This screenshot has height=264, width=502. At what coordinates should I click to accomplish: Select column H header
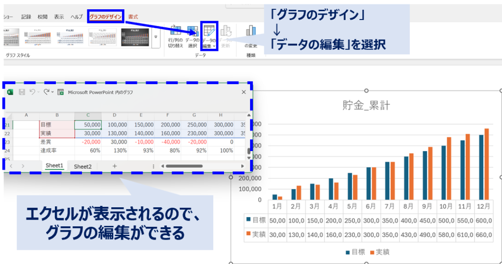pos(221,115)
